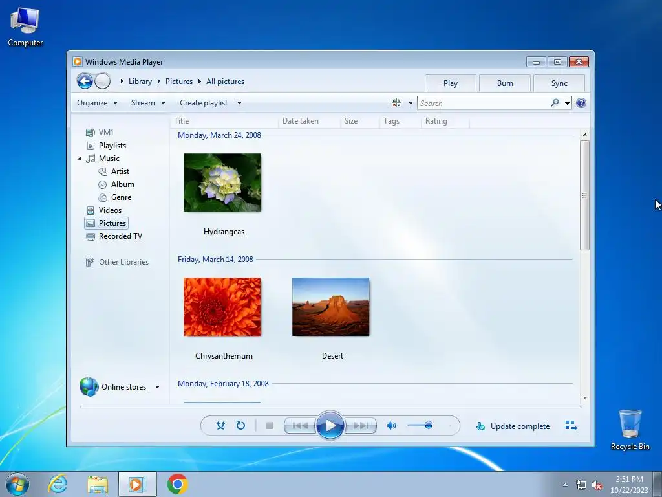The width and height of the screenshot is (662, 497).
Task: Click All pictures in the breadcrumb
Action: point(225,82)
